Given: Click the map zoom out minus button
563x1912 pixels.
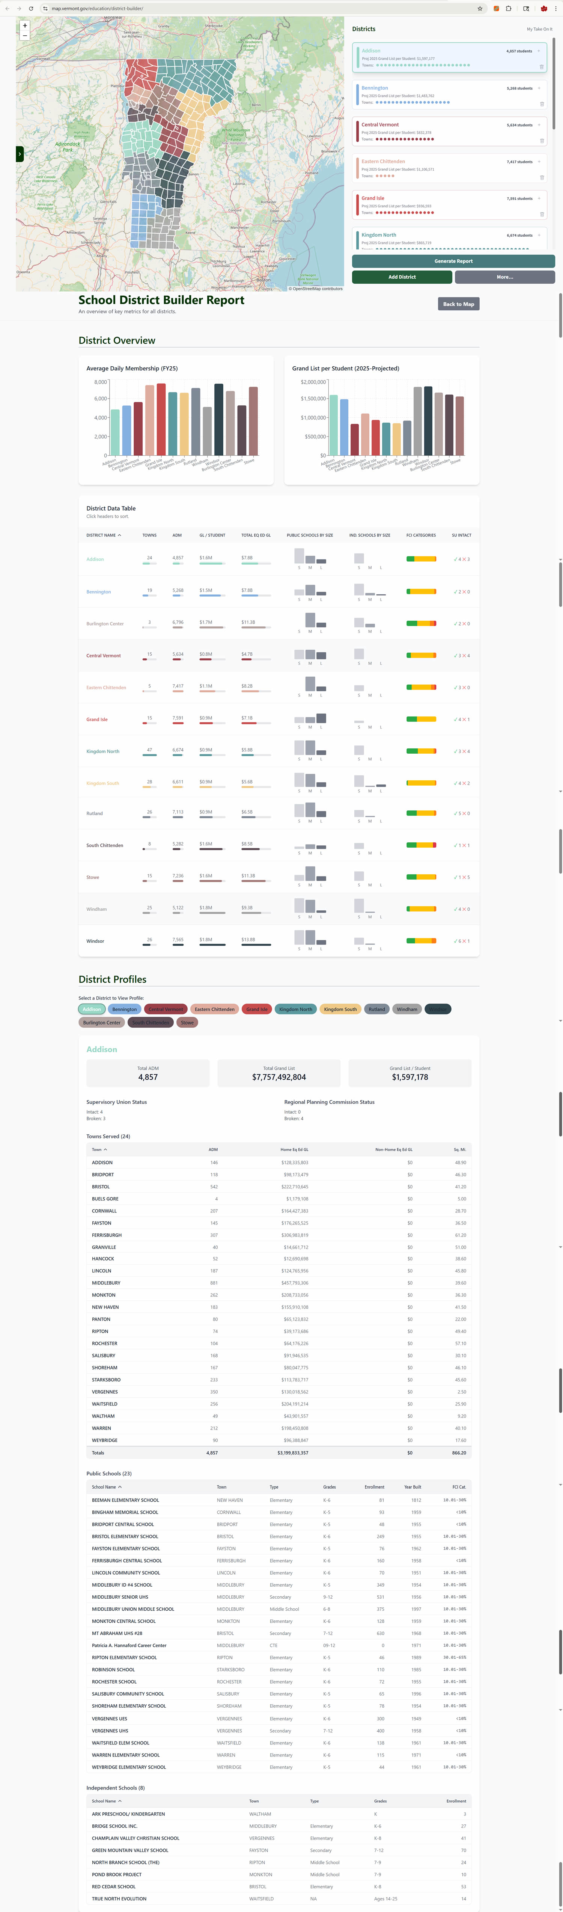Looking at the screenshot, I should pos(24,35).
